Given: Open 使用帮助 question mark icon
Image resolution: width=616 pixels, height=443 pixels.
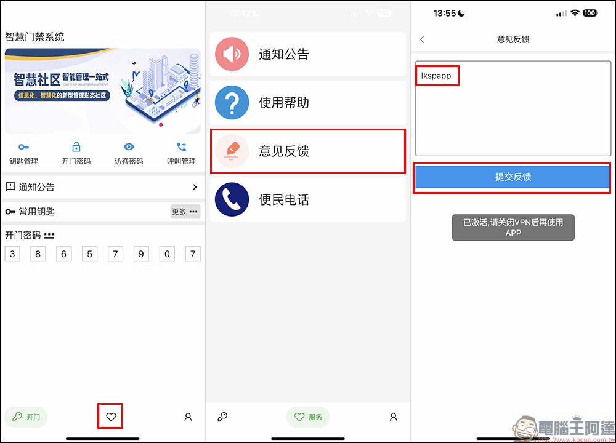Looking at the screenshot, I should [232, 102].
